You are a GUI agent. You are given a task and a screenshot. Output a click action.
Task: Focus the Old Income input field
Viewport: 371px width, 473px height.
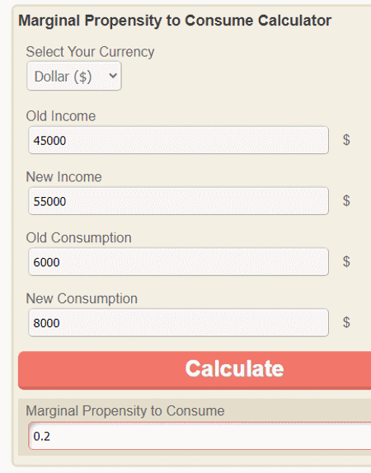[x=178, y=140]
